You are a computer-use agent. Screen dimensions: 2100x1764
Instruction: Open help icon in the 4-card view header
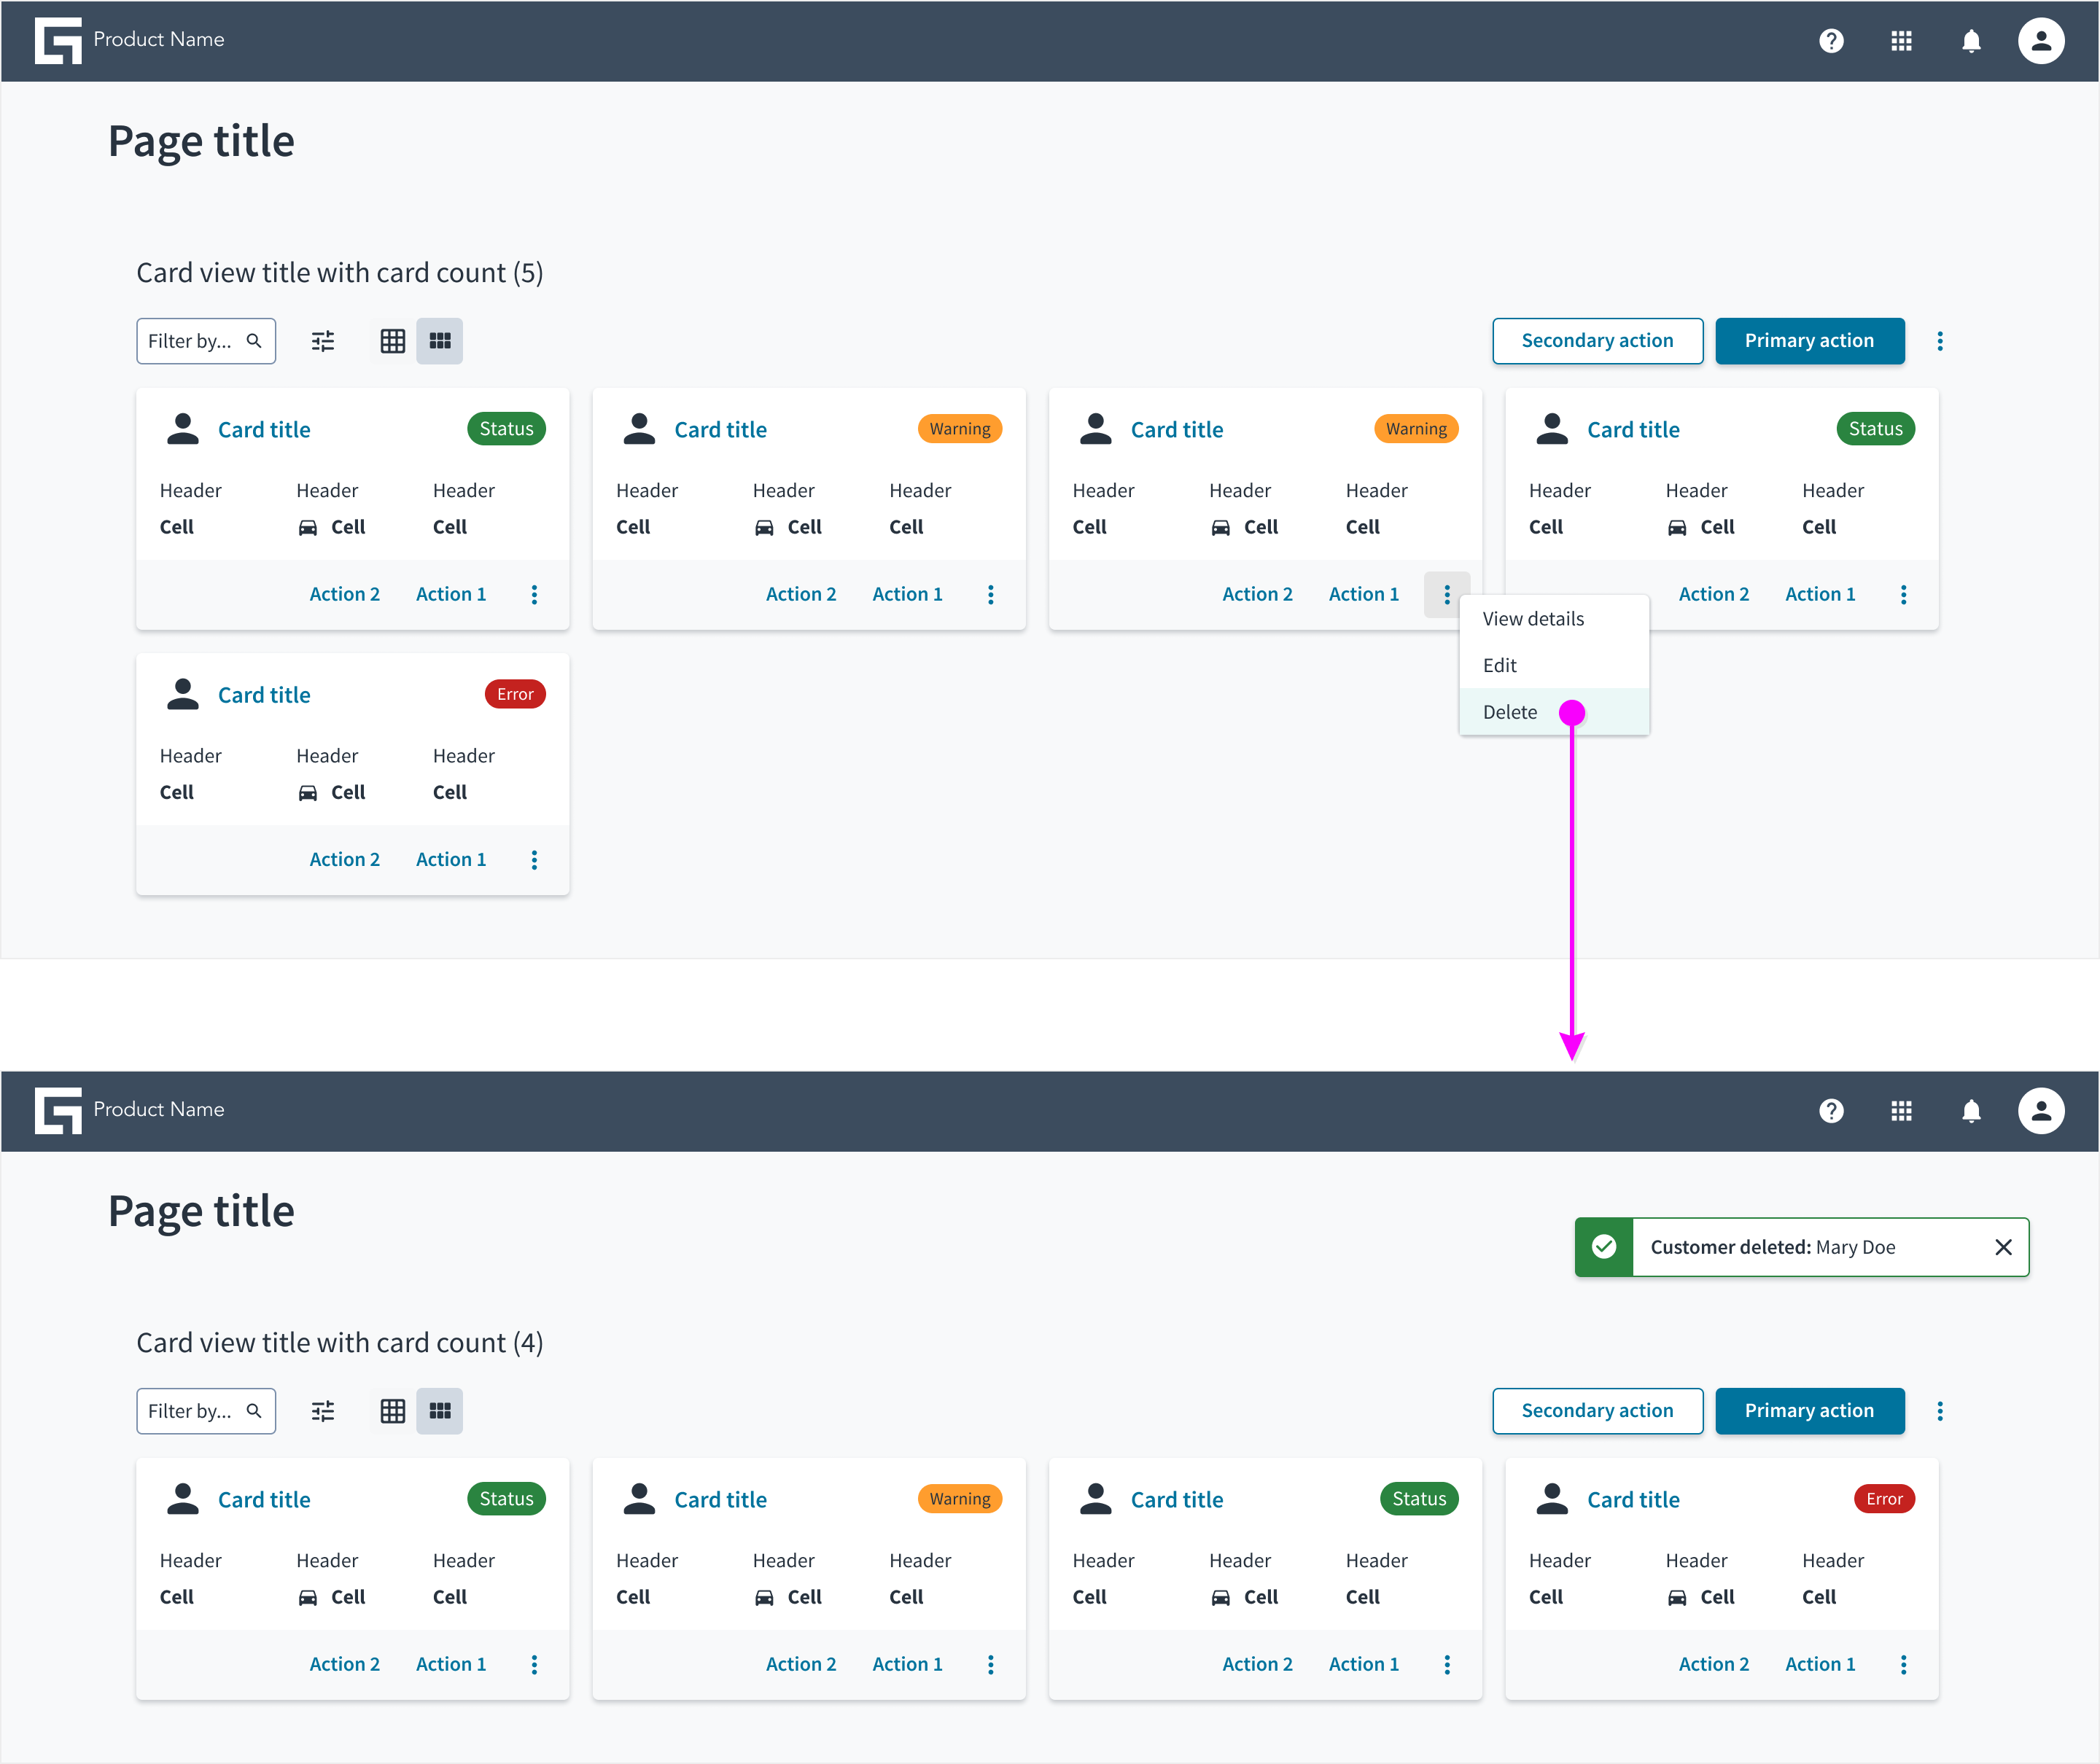coord(1831,1111)
